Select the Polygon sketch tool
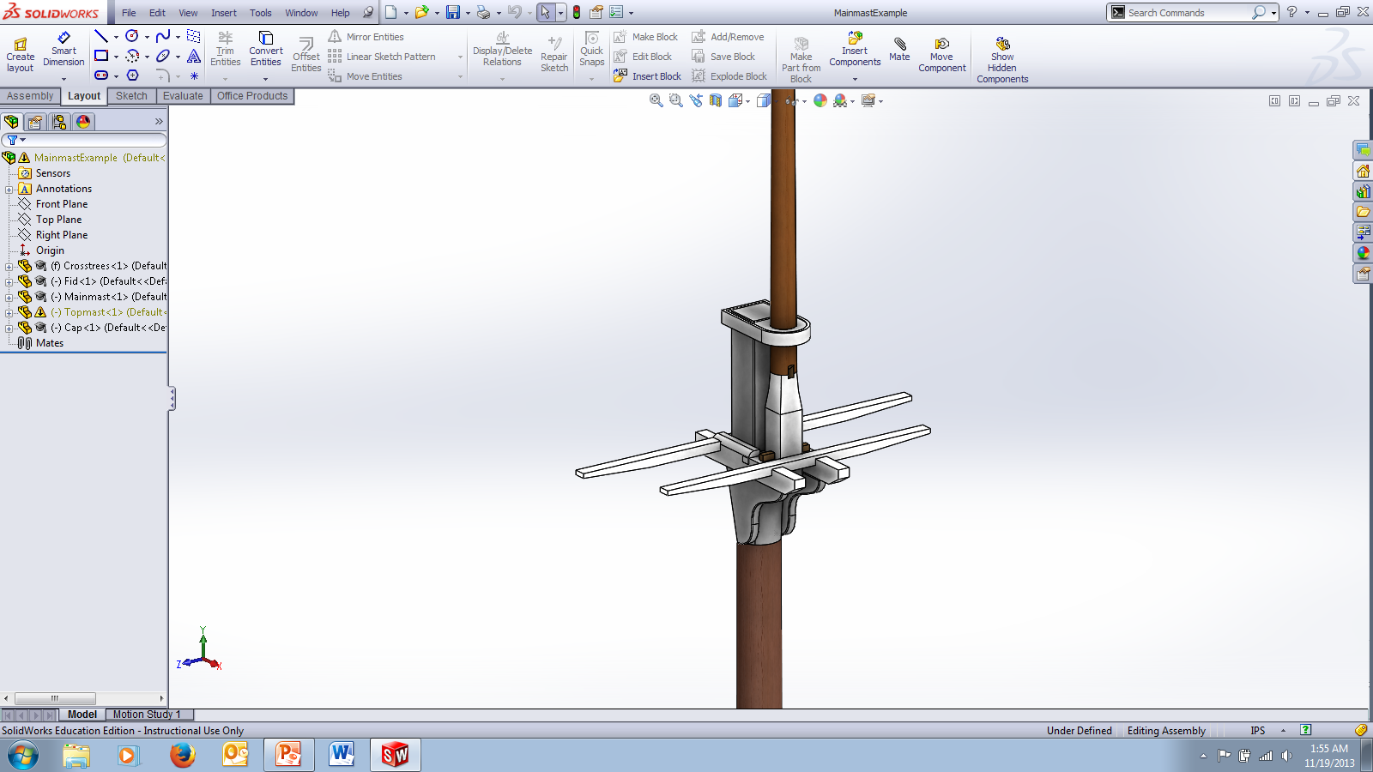This screenshot has width=1373, height=772. [x=132, y=75]
